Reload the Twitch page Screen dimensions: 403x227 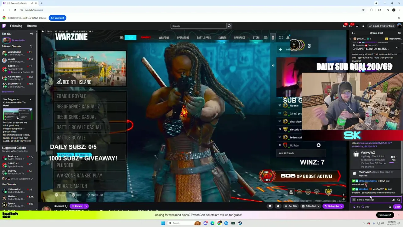tap(15, 10)
